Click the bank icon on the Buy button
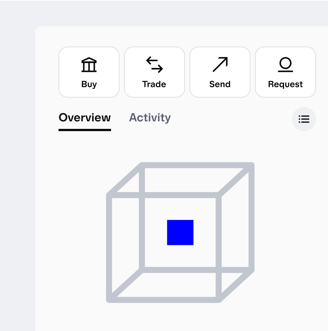The height and width of the screenshot is (331, 328). tap(89, 65)
